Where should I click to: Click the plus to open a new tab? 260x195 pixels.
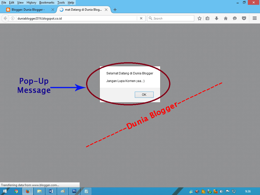[115, 9]
